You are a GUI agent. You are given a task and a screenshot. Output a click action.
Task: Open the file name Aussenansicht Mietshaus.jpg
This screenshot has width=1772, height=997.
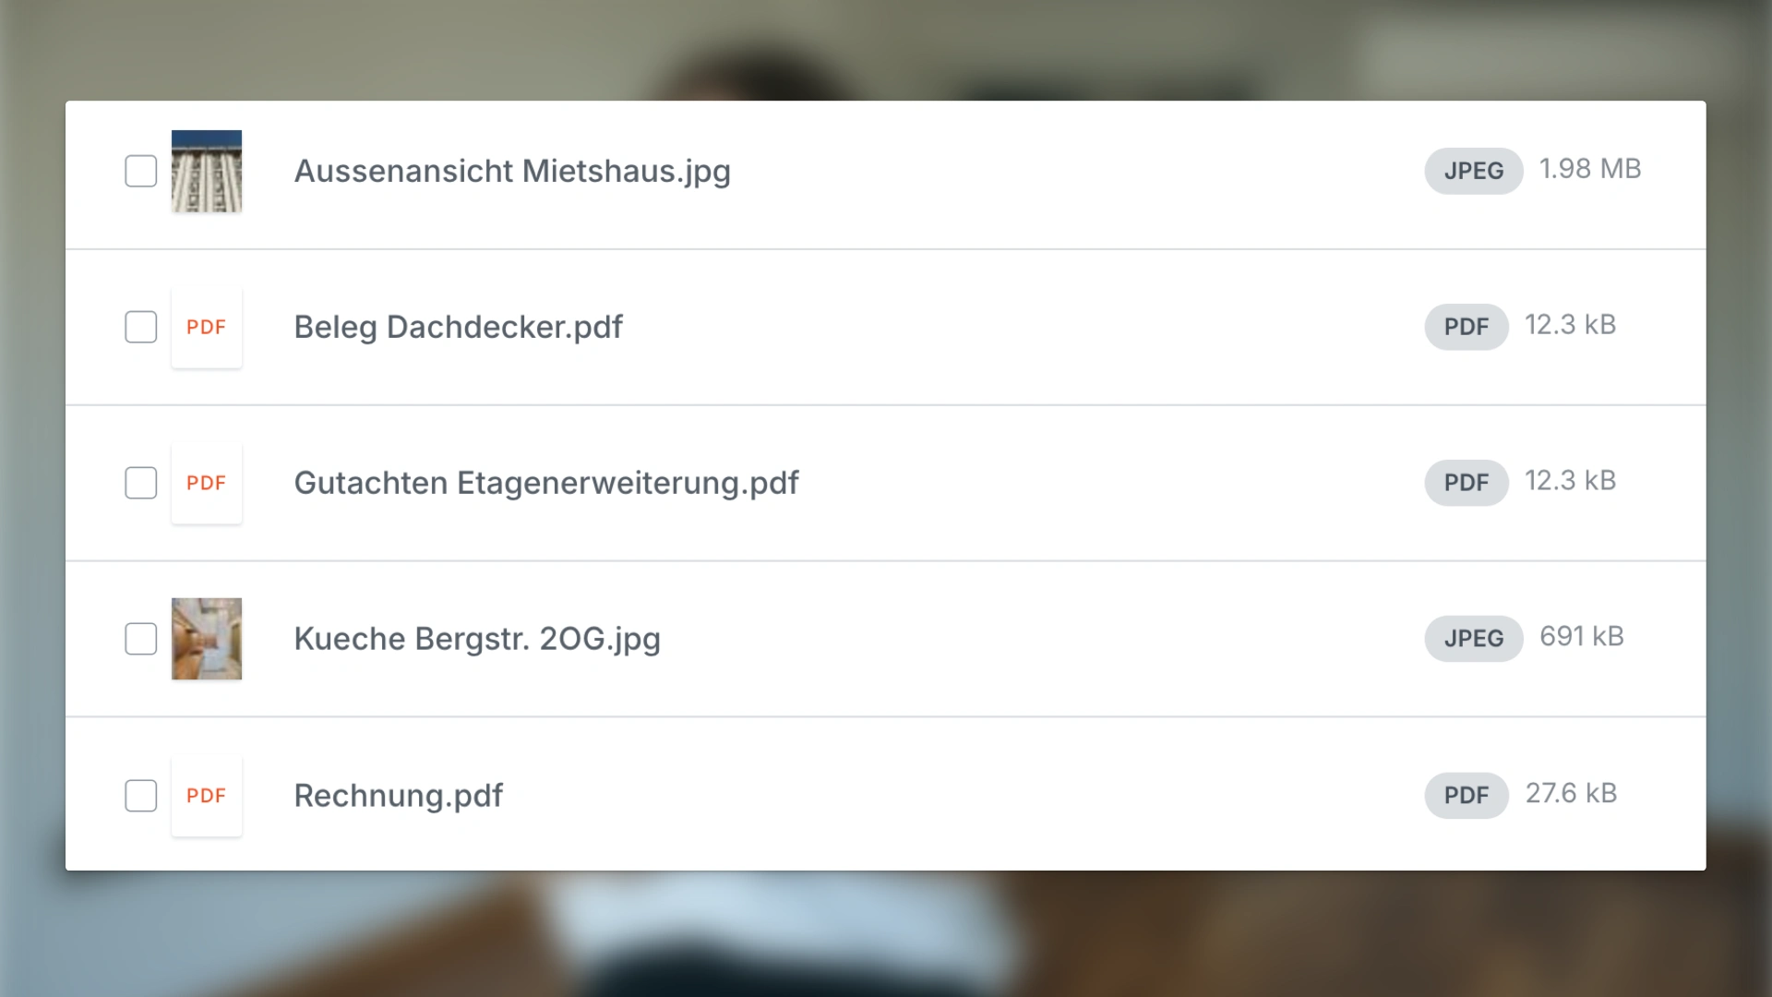(512, 172)
